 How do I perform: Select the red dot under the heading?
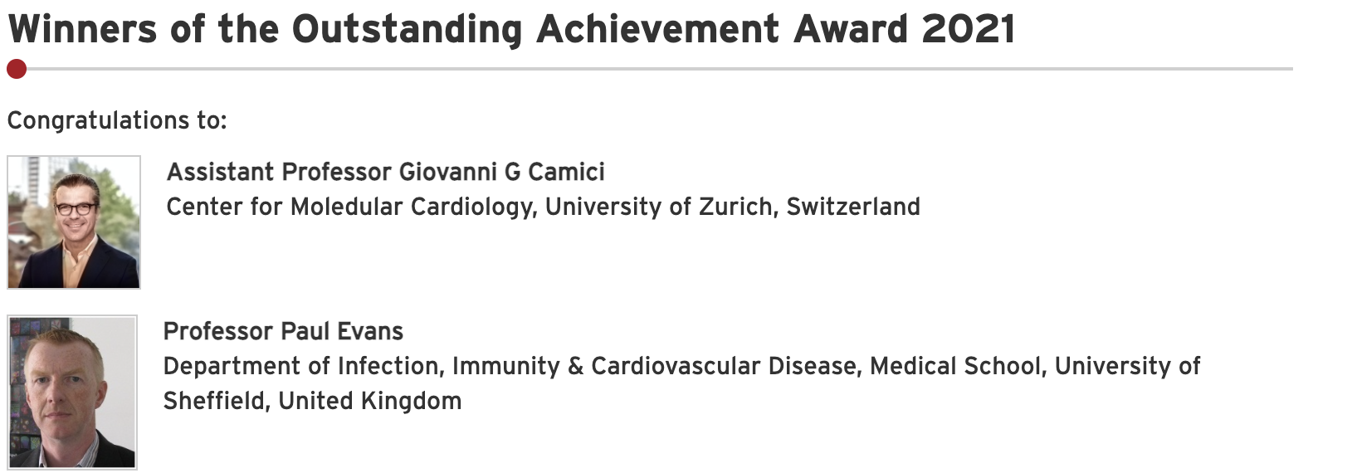click(x=17, y=69)
